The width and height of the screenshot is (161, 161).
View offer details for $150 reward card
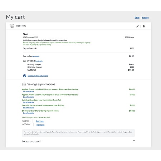[28, 113]
